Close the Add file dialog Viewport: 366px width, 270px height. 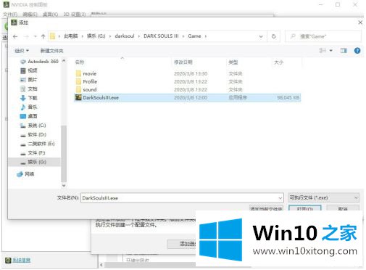360,22
